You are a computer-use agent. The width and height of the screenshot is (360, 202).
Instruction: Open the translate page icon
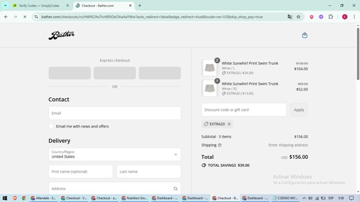(x=290, y=17)
